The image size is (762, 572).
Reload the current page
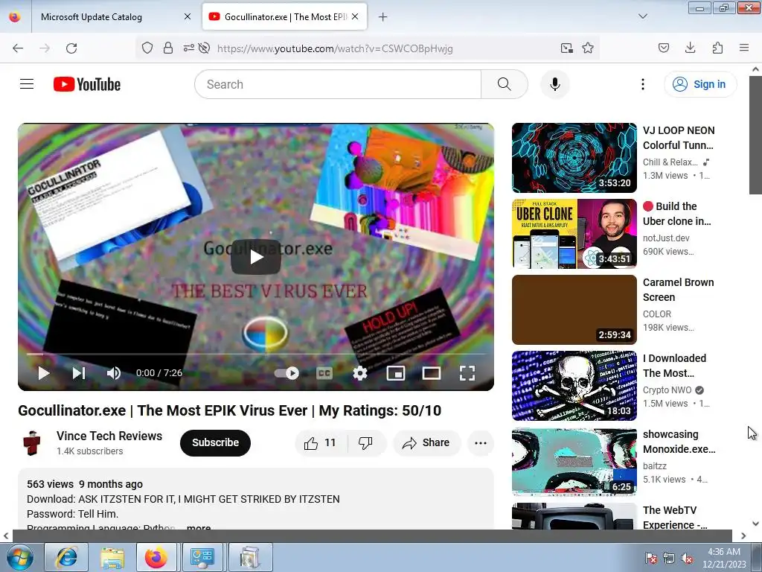click(71, 48)
